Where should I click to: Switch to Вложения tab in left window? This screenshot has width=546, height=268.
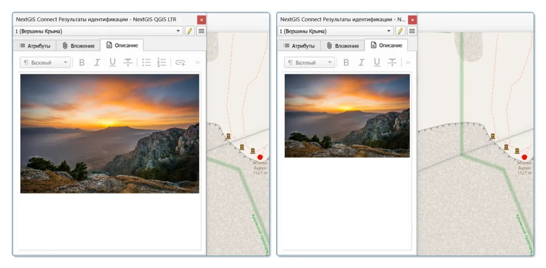pos(78,46)
